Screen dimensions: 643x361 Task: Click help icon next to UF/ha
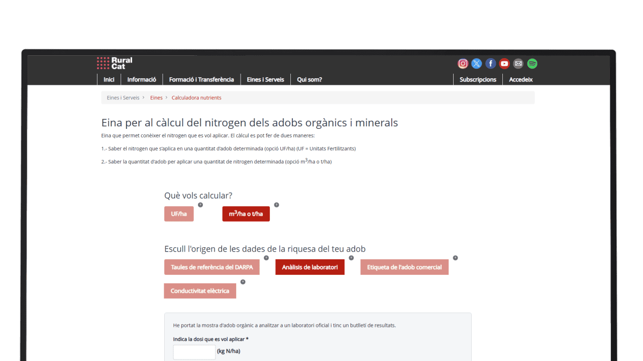pos(200,205)
